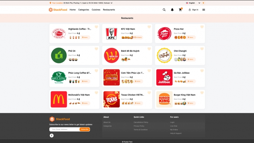Open the Facebook icon in footer
254x143 pixels.
click(52, 135)
